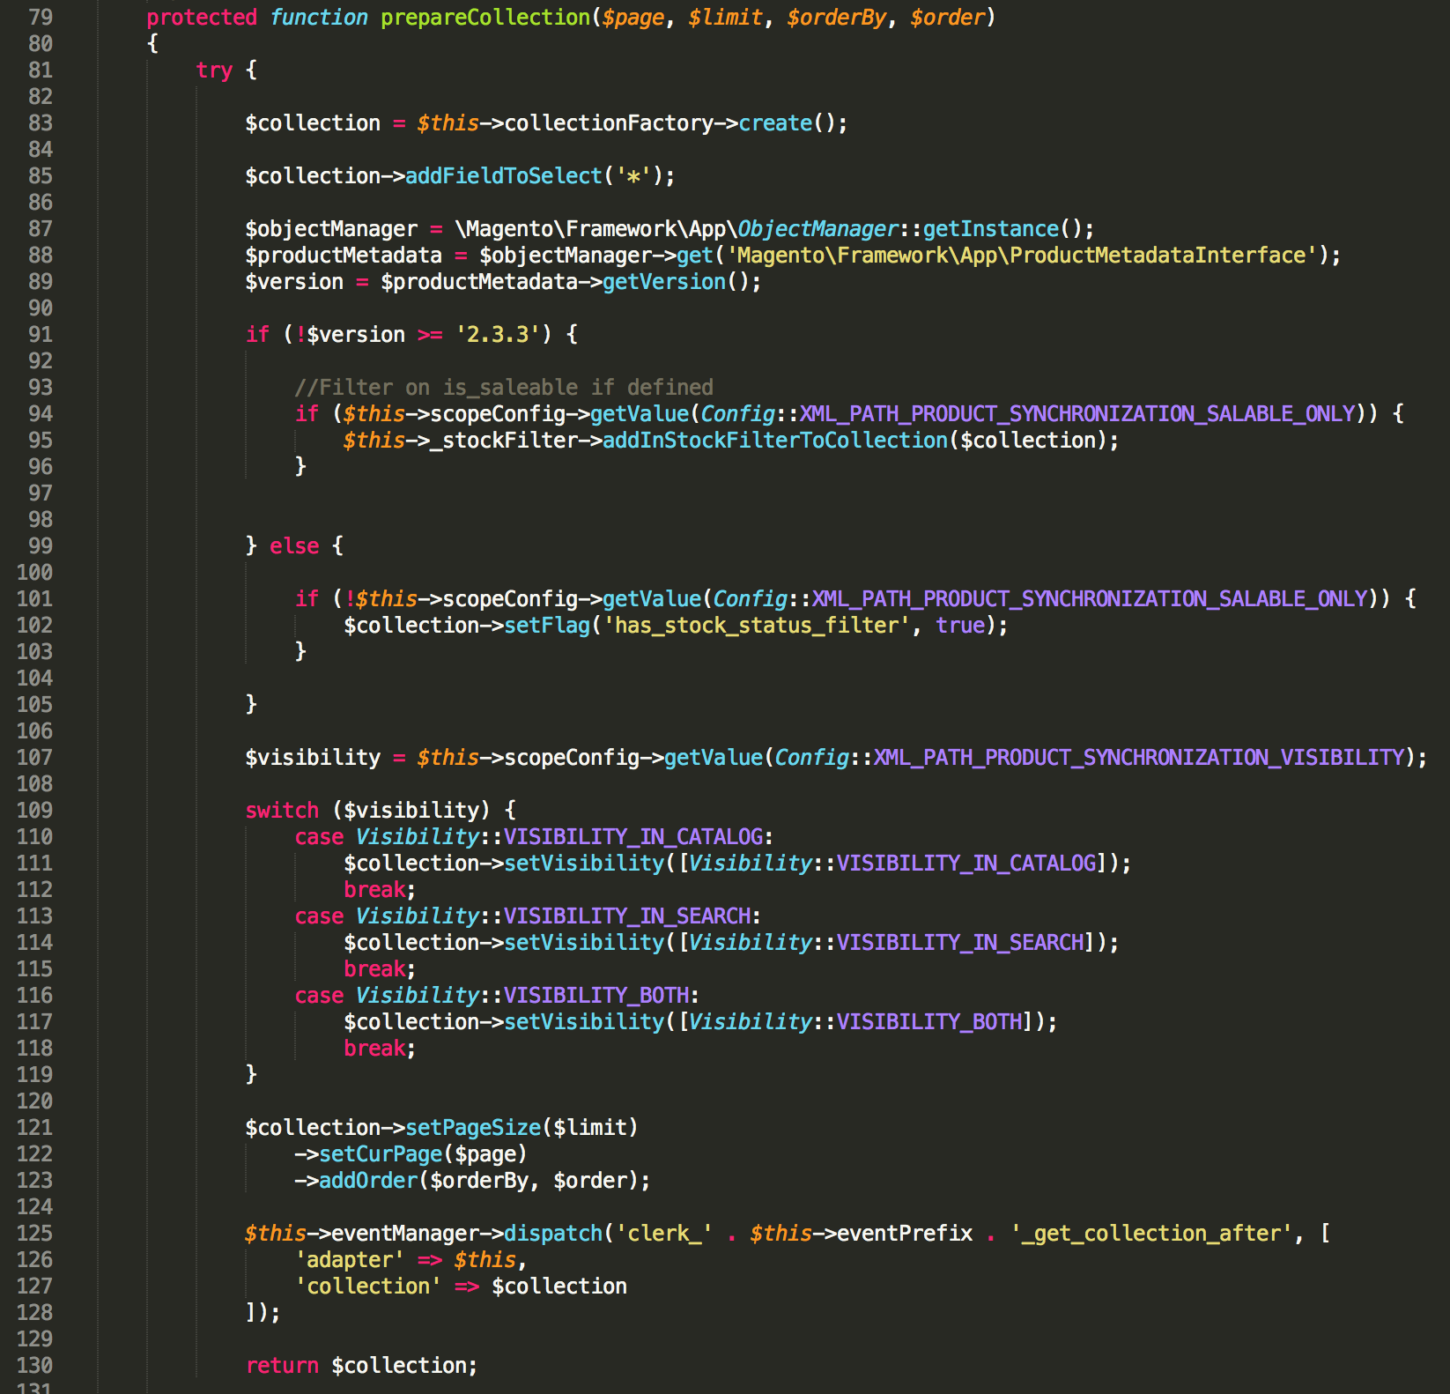Click the break statement on line 115

pyautogui.click(x=374, y=969)
